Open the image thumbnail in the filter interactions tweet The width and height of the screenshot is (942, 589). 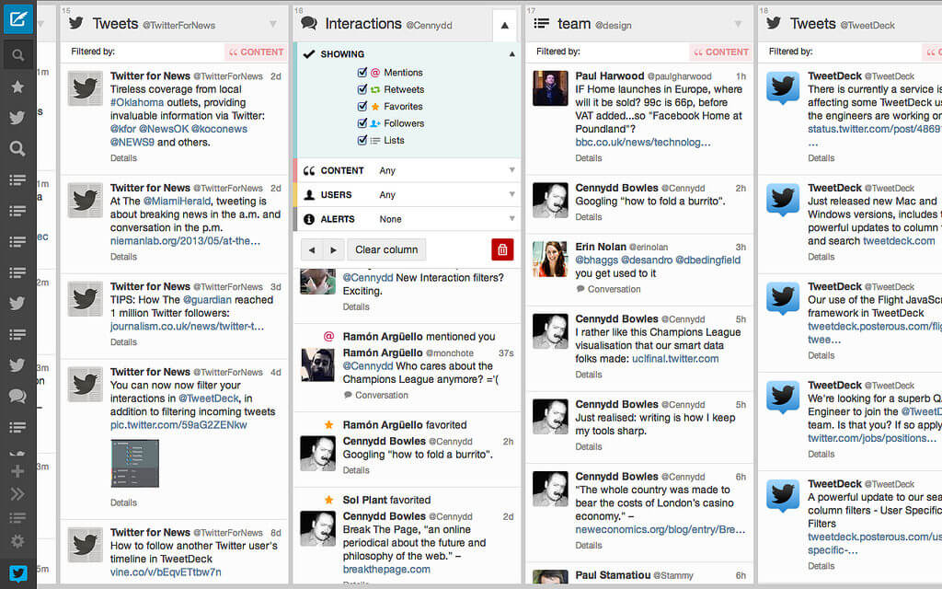[134, 463]
